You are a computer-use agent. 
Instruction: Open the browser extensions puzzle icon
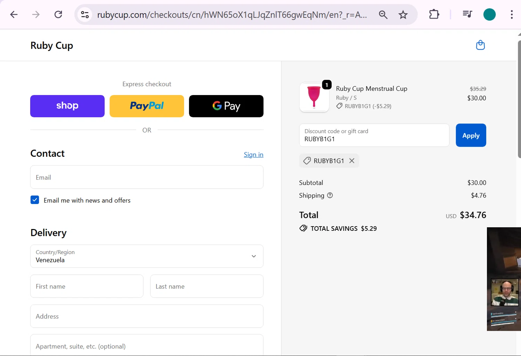pyautogui.click(x=434, y=14)
